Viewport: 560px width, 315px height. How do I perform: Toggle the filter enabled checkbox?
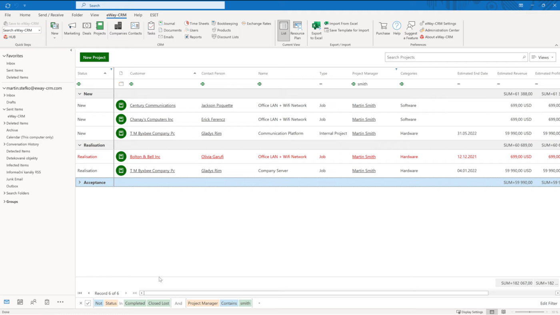point(88,303)
